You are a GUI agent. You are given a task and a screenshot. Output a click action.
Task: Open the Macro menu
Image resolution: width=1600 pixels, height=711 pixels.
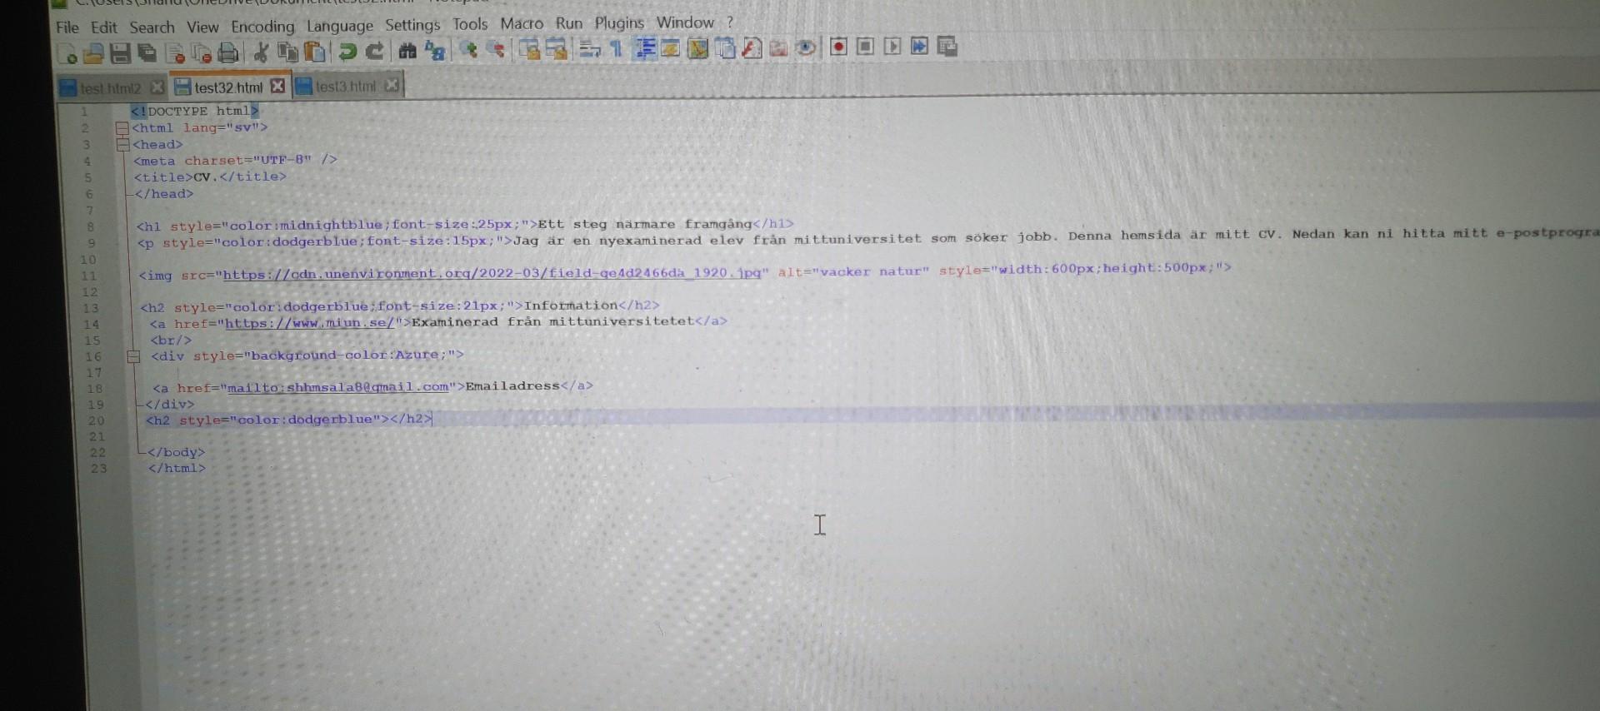(522, 23)
